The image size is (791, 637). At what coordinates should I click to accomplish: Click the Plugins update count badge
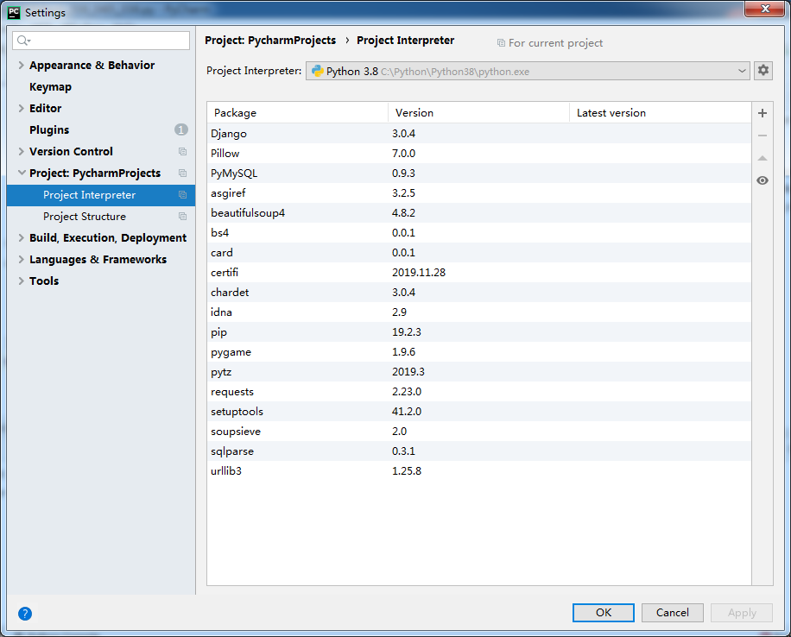[181, 129]
